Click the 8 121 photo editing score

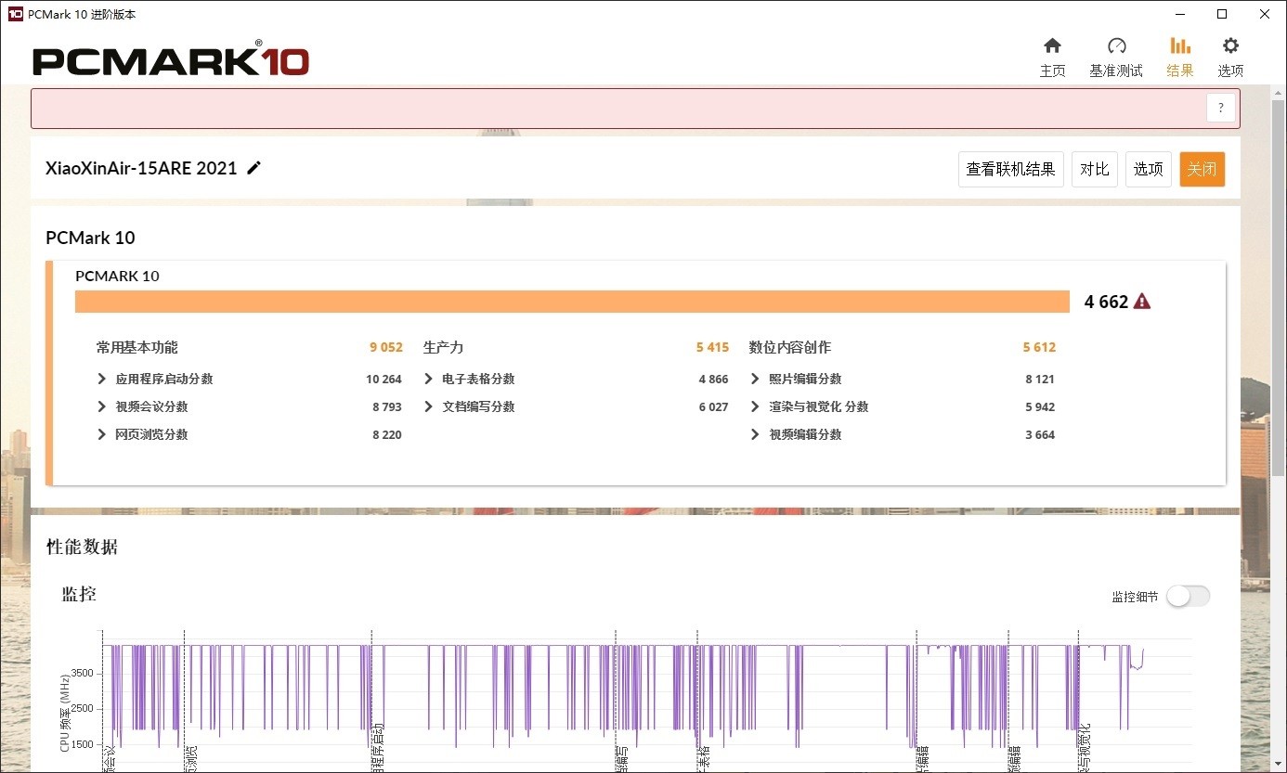click(x=1040, y=379)
